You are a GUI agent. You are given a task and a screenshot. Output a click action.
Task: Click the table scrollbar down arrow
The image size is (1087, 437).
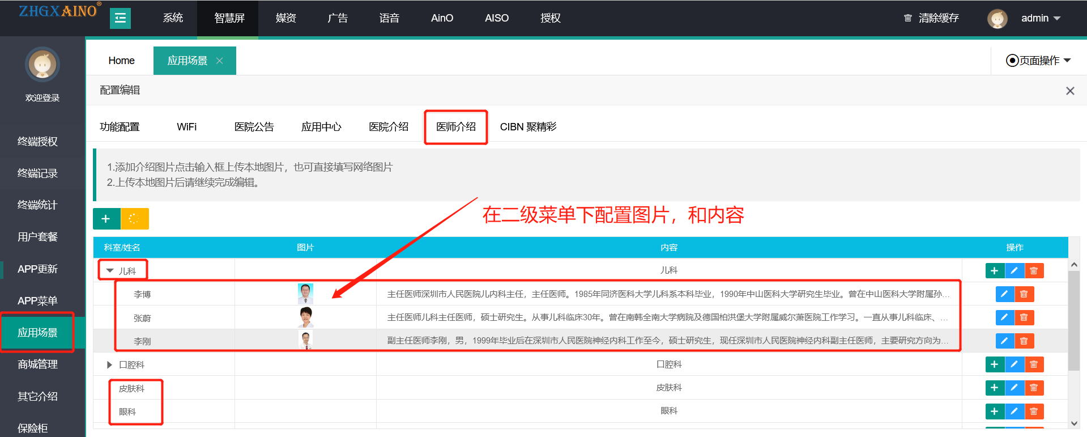(x=1074, y=423)
